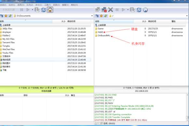Open dropdown arrow beside left play button
The width and height of the screenshot is (189, 126).
coord(33,10)
